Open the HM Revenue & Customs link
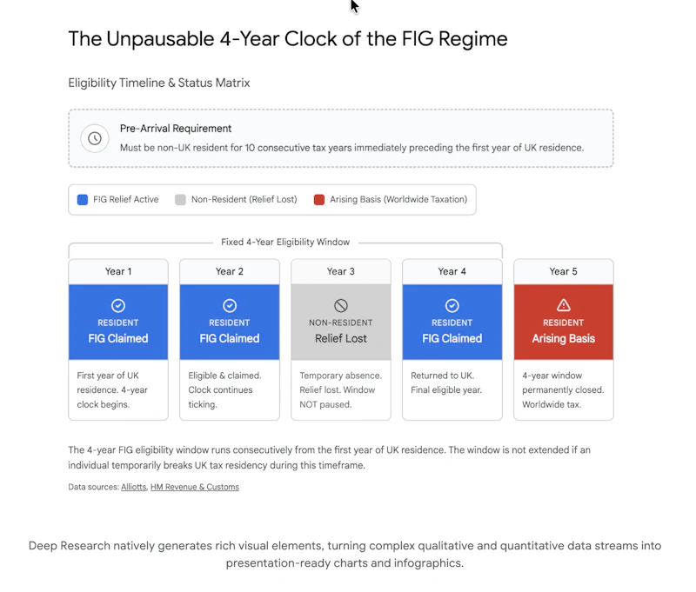 tap(194, 487)
